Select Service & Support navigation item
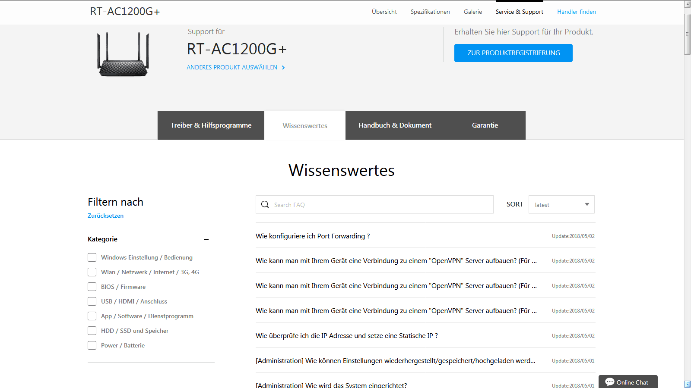Image resolution: width=691 pixels, height=388 pixels. 520,12
